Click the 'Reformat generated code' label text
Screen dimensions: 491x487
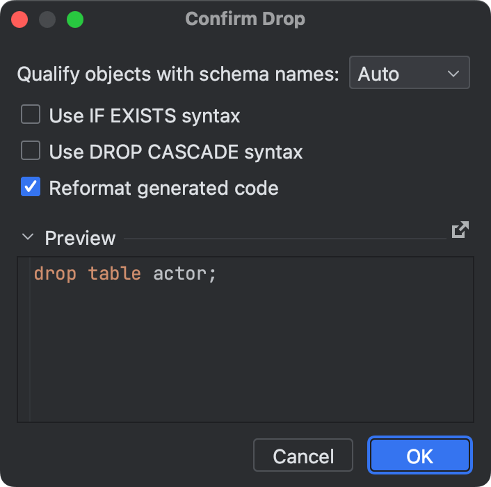pos(163,188)
